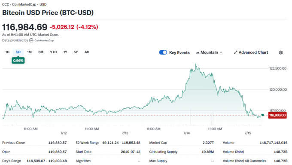This screenshot has width=292, height=165.
Task: Click the Bitcoin USD Price heading
Action: [48, 13]
